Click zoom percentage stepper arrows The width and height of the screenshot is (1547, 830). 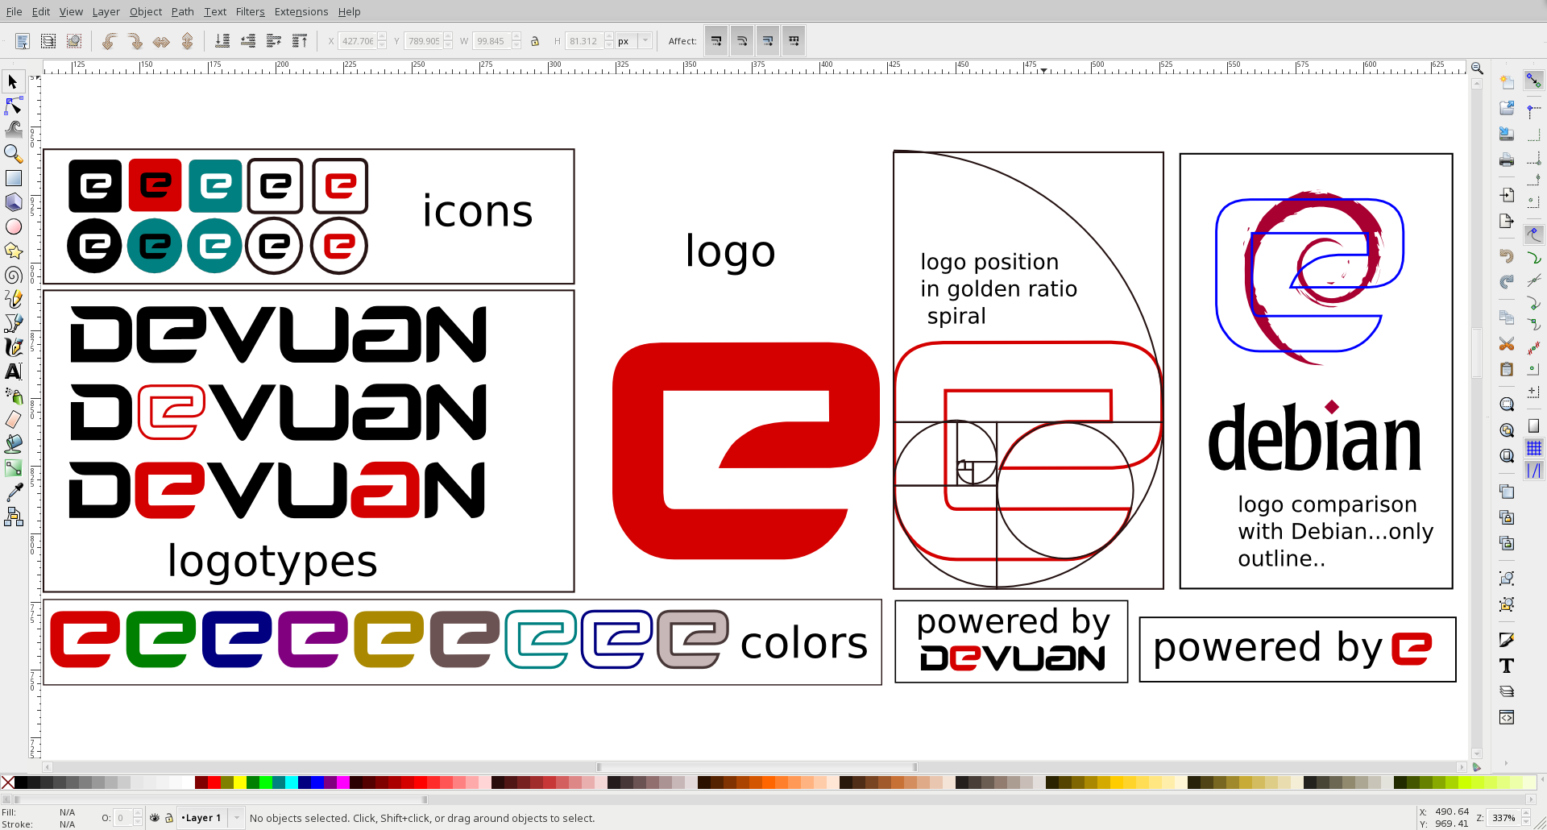tap(1526, 818)
